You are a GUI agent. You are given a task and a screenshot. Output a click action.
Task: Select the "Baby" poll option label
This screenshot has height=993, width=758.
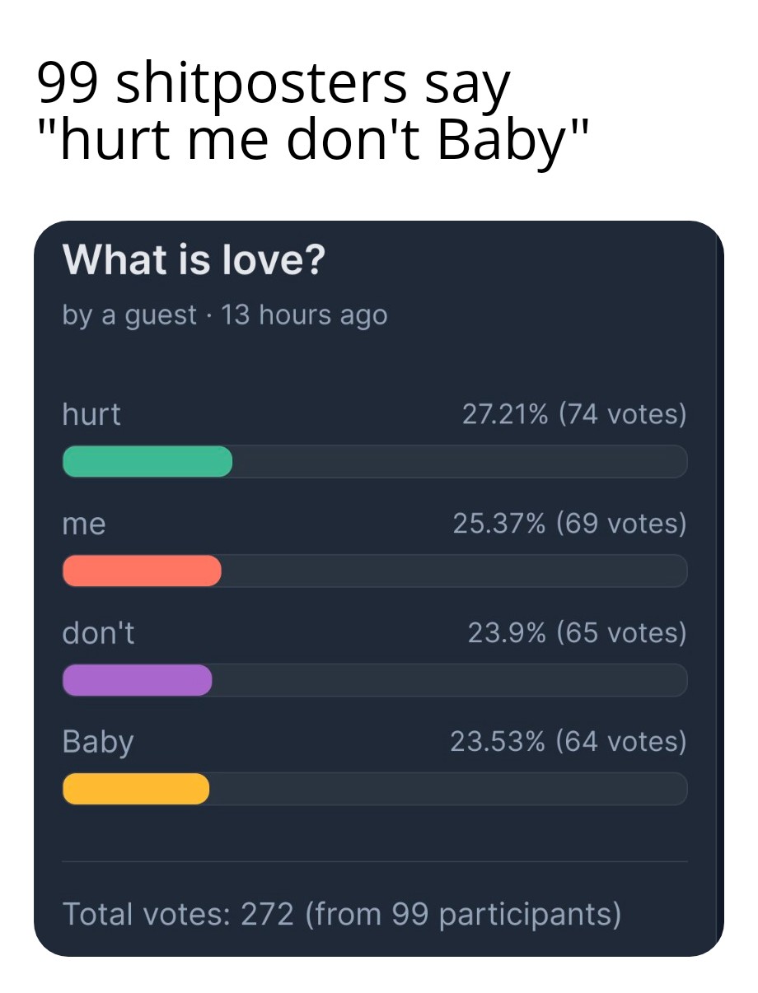pyautogui.click(x=98, y=742)
